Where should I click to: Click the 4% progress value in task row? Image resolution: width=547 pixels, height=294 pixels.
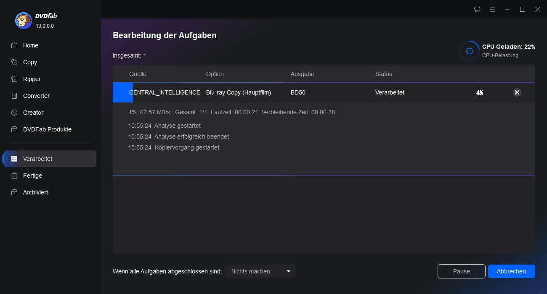coord(480,92)
